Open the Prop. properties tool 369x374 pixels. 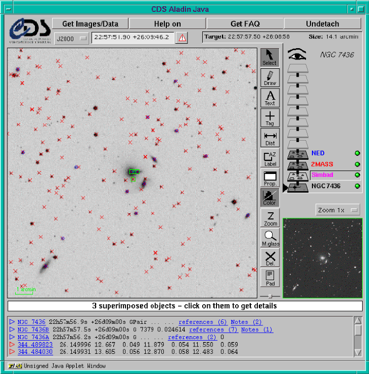(270, 178)
